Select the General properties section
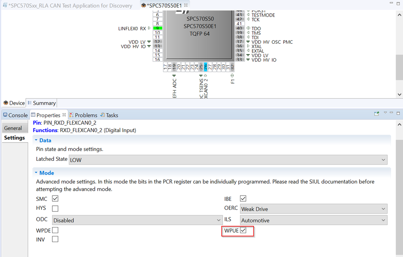Screen dimensions: 403x257 click(15, 128)
